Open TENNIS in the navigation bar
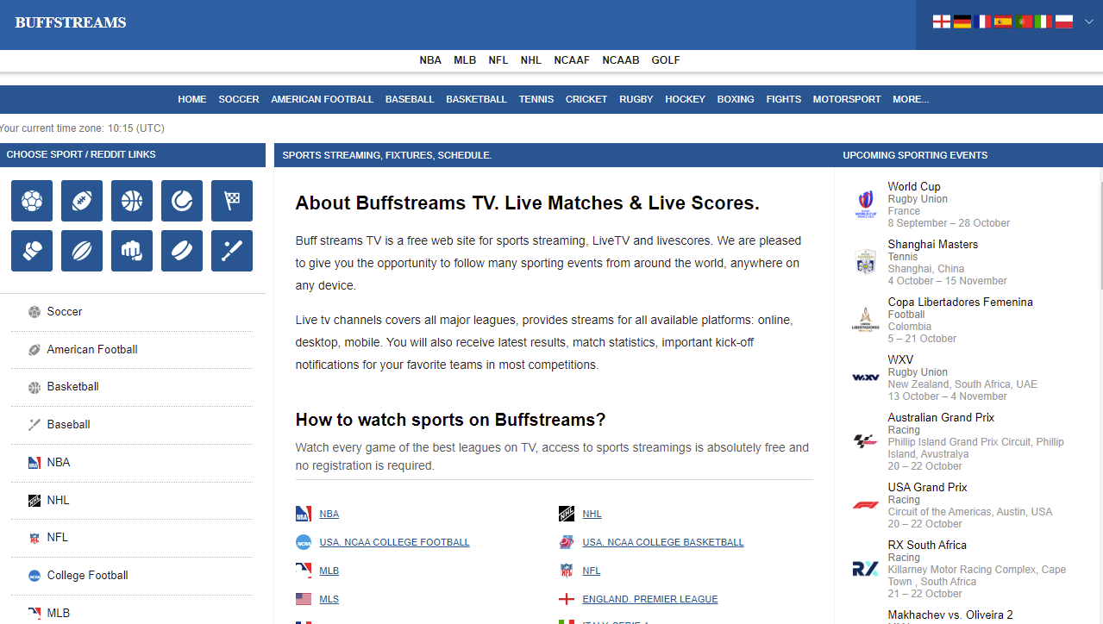 (536, 99)
